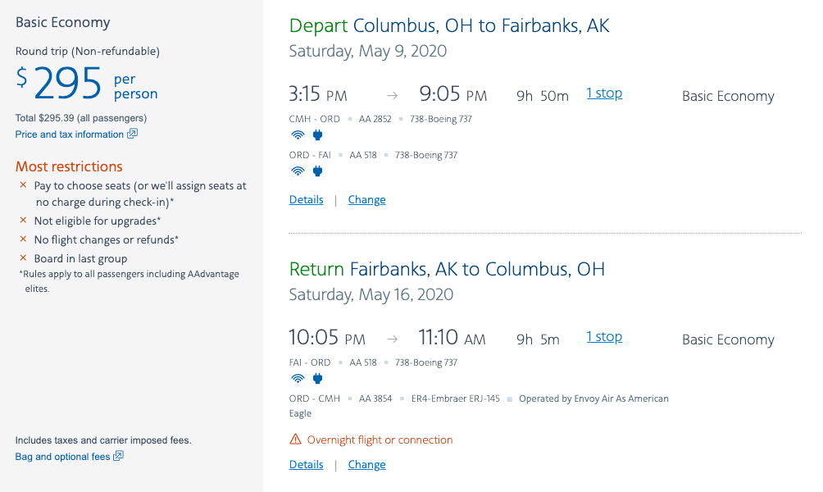823x492 pixels.
Task: Click Wi-Fi icon for returning FAI - ORD flight
Action: pos(297,379)
